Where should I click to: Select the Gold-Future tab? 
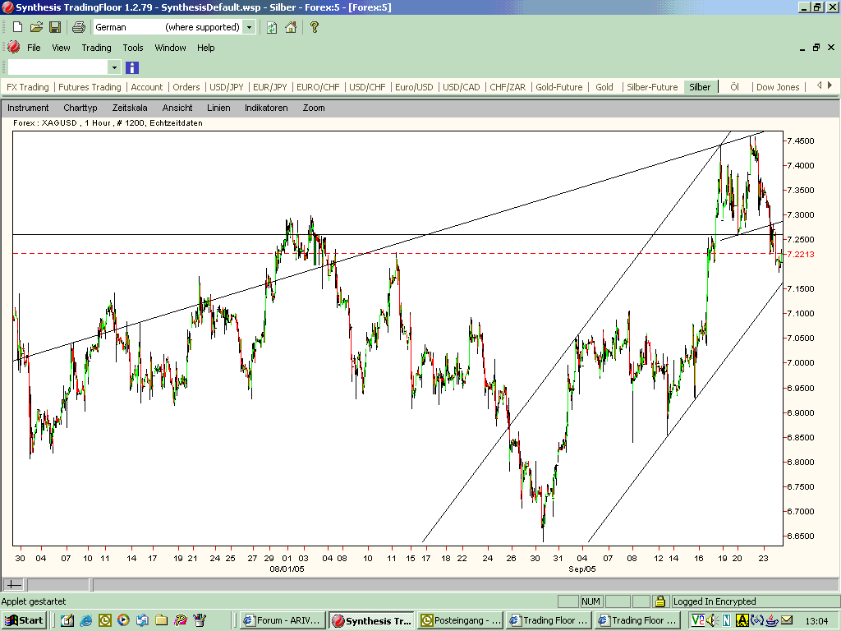[x=558, y=87]
